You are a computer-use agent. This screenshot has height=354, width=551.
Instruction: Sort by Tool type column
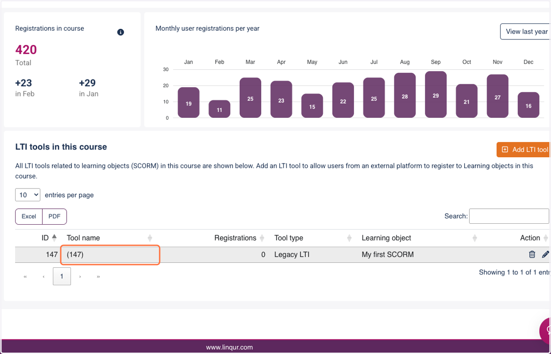point(349,238)
